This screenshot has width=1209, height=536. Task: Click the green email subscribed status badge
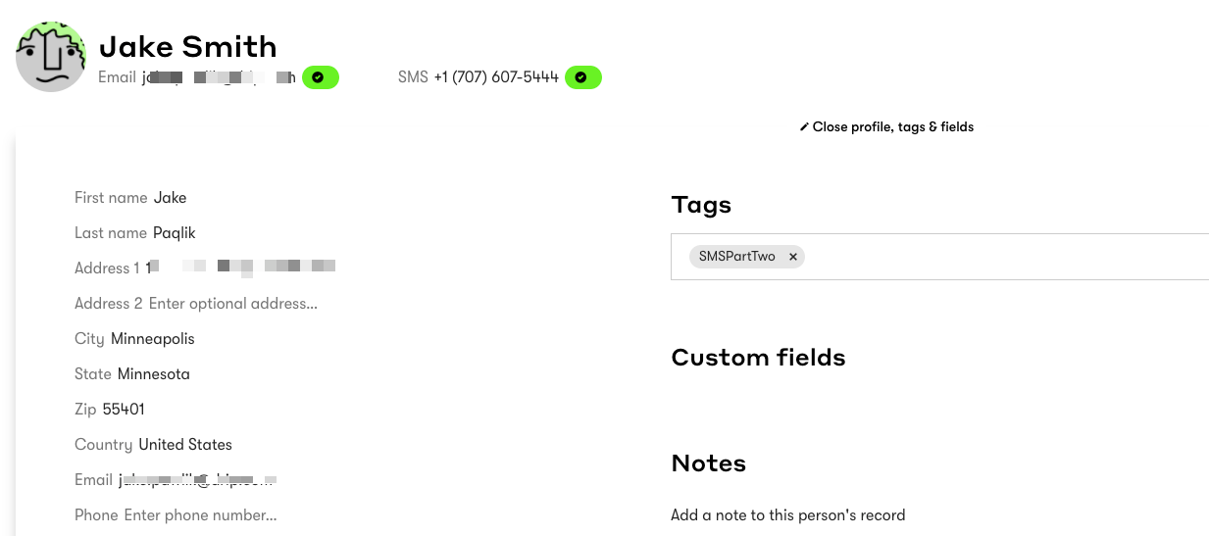[x=321, y=77]
